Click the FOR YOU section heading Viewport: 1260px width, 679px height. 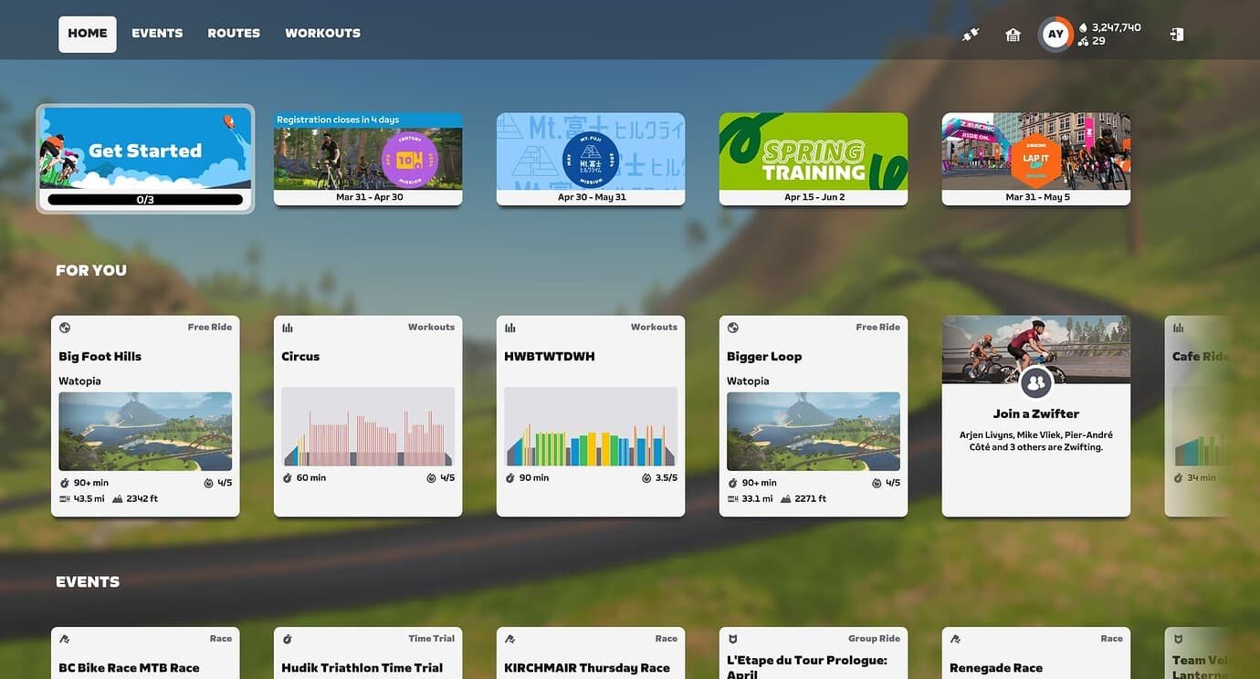point(91,270)
